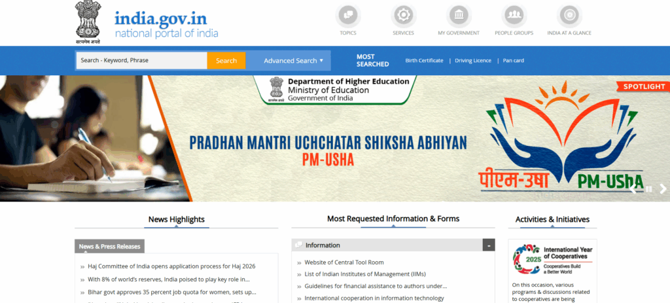Go to the next banner slide
This screenshot has height=303, width=670.
pyautogui.click(x=663, y=189)
